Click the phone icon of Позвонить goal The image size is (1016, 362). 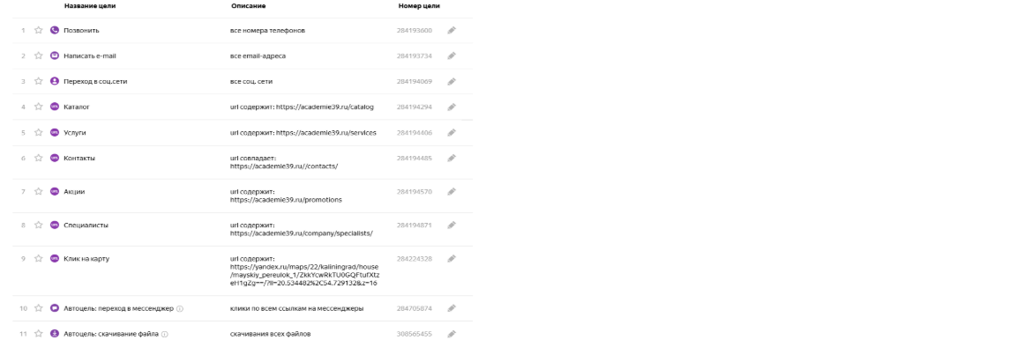click(x=55, y=31)
